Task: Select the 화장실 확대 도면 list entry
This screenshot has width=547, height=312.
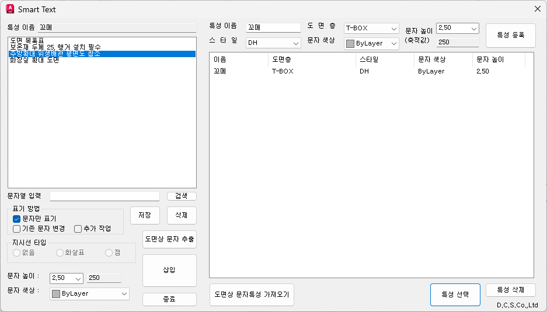Action: 34,60
